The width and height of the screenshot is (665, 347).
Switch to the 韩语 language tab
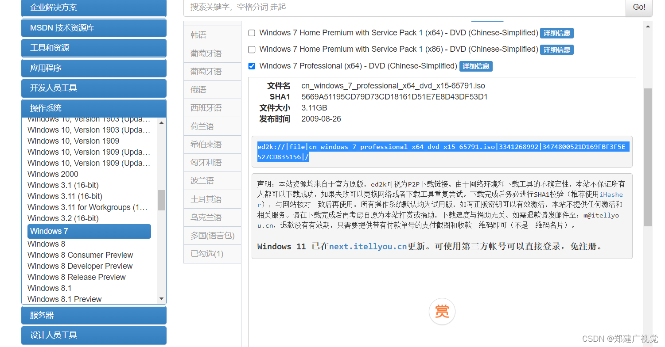[x=212, y=35]
